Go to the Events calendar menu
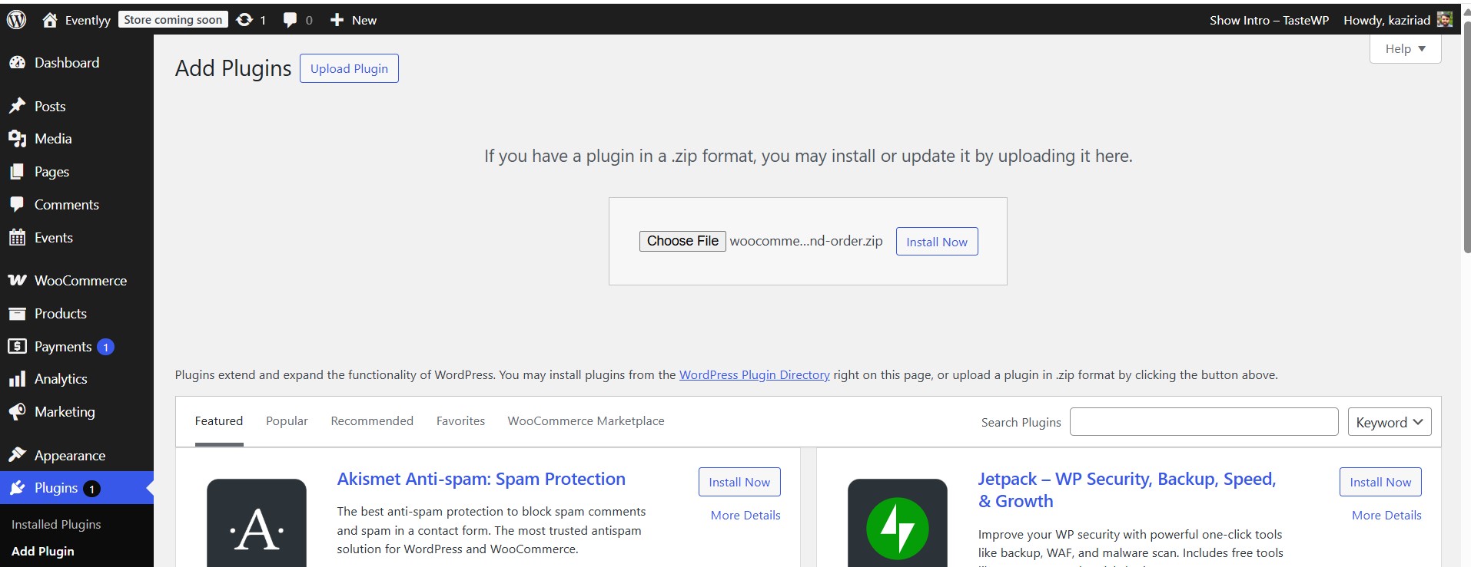1471x567 pixels. (53, 238)
